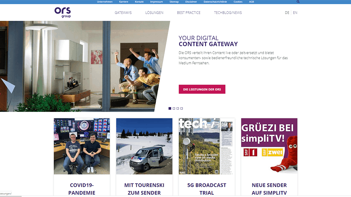Viewport: 351px width, 197px height.
Task: Open the Grüezi bei simpliTV thumbnail
Action: tap(269, 146)
